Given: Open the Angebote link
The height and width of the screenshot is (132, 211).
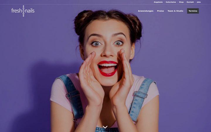Looking at the screenshot, I should tap(158, 2).
